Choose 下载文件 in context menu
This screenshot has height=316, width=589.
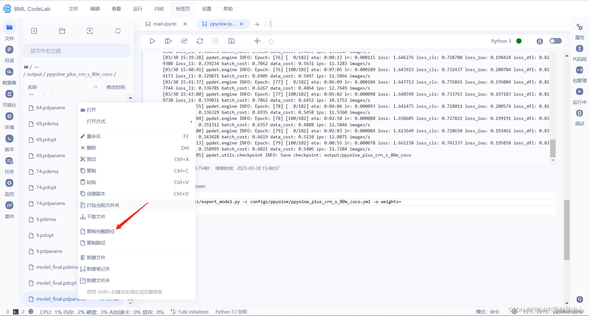tap(136, 217)
